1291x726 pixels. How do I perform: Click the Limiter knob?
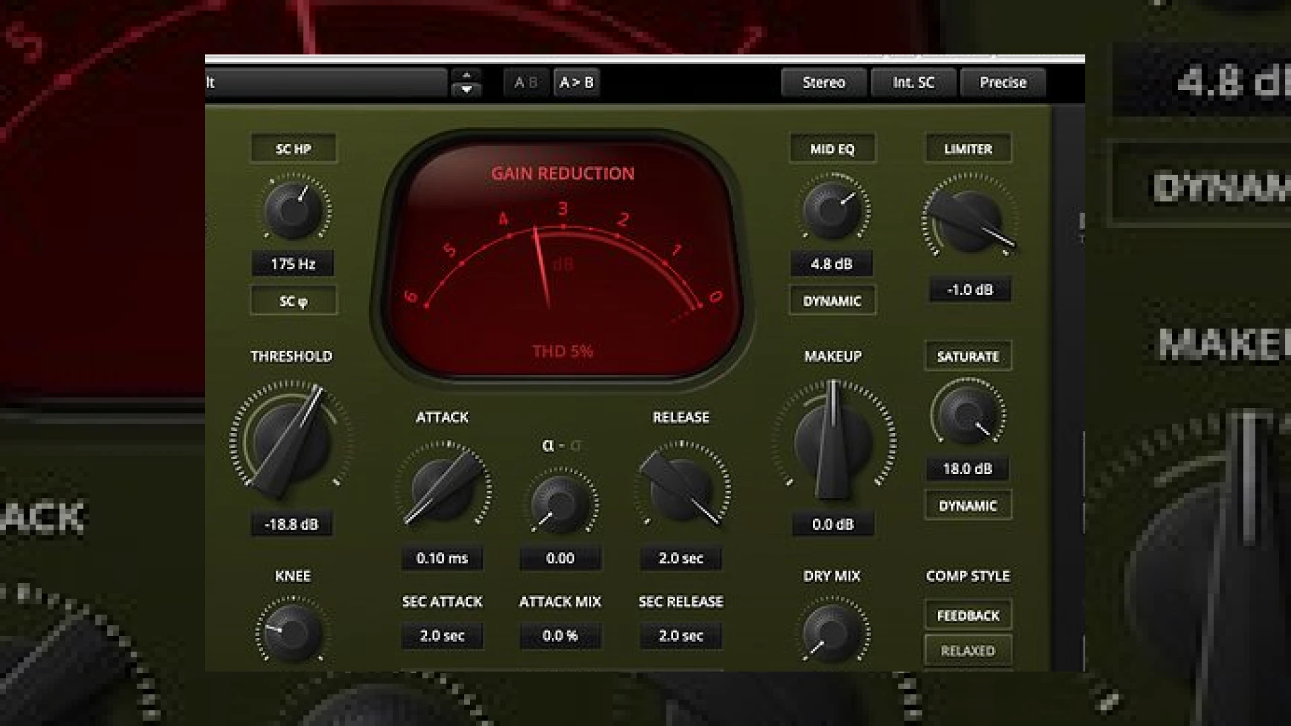click(969, 220)
